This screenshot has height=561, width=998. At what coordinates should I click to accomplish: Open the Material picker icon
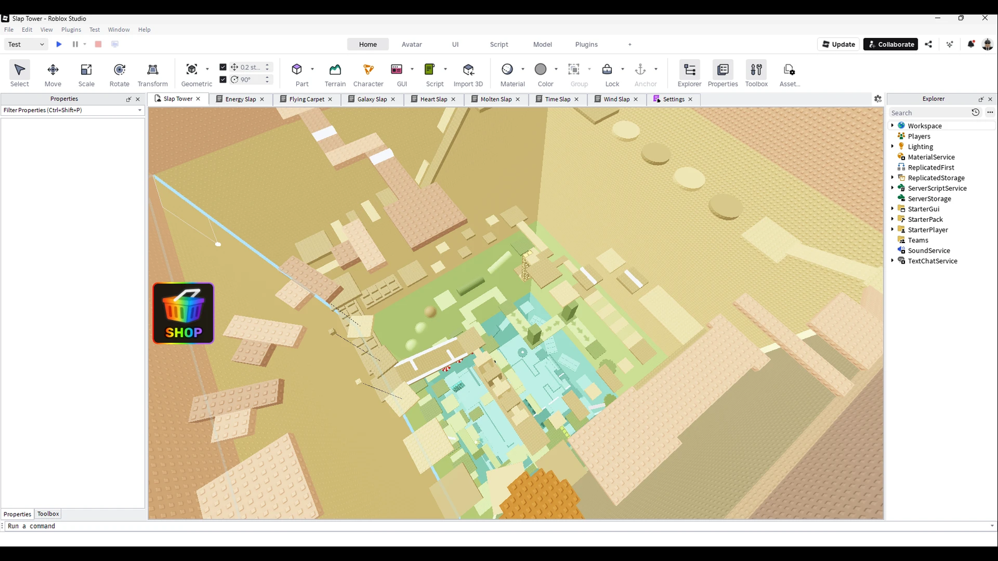[508, 70]
